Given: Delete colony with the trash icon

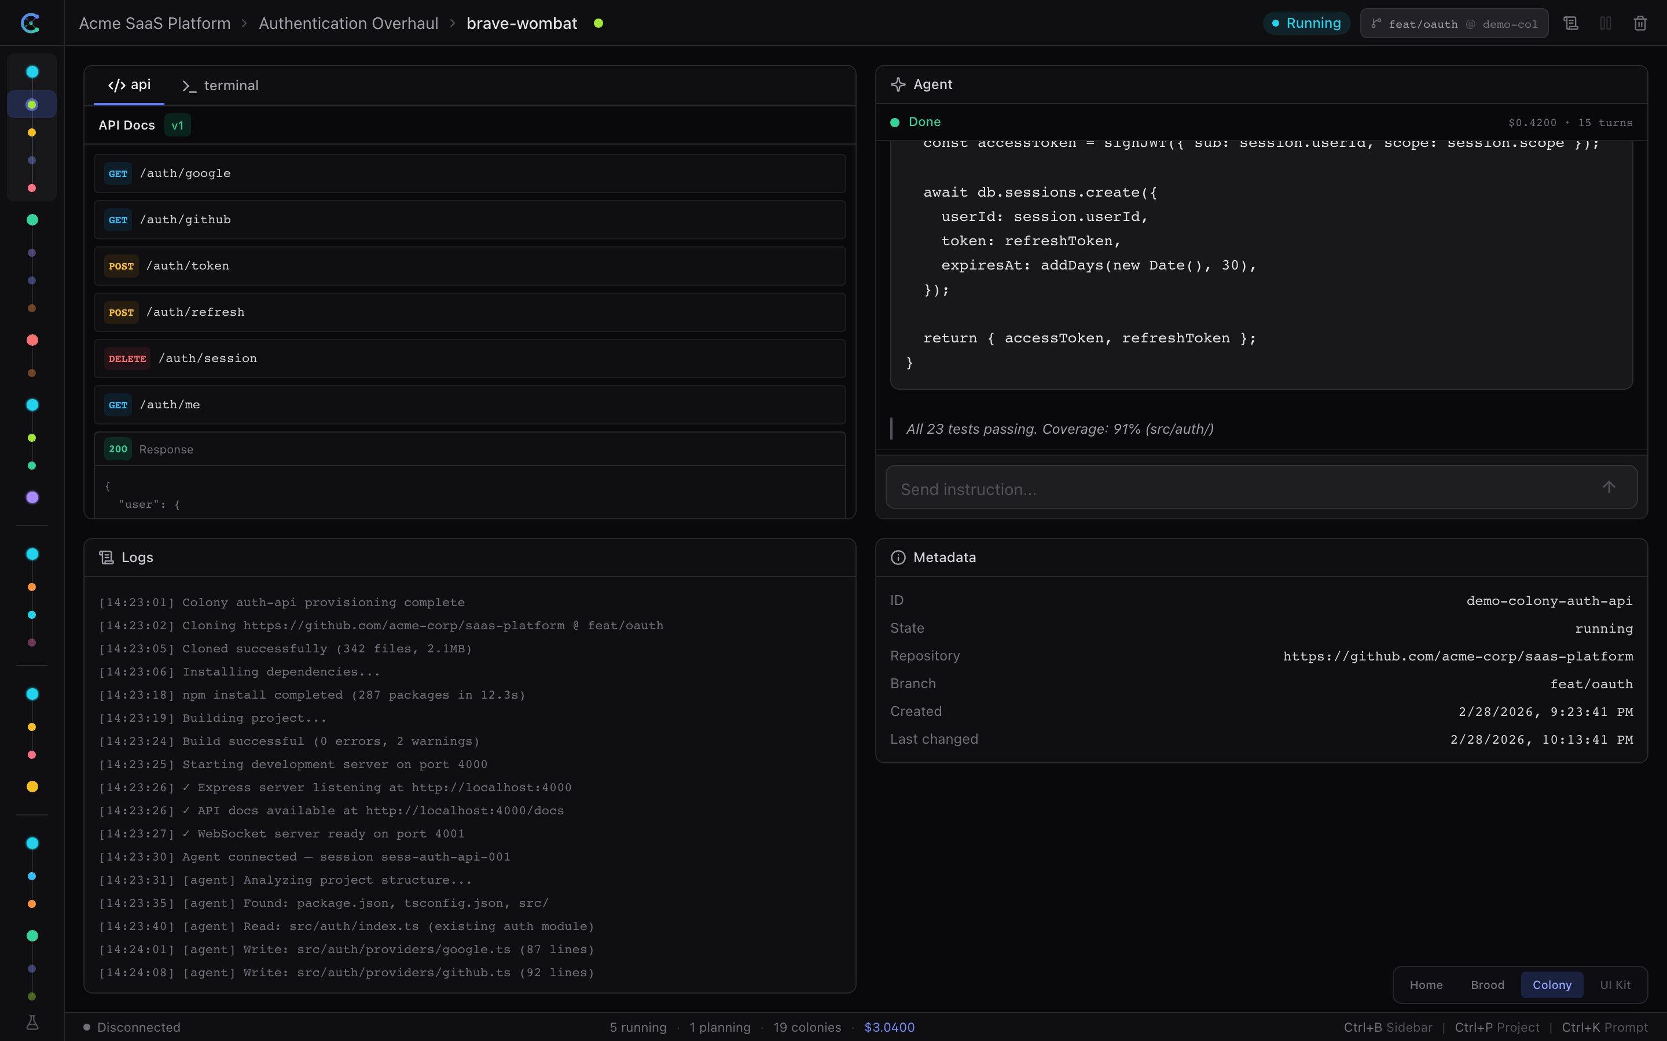Looking at the screenshot, I should tap(1640, 23).
